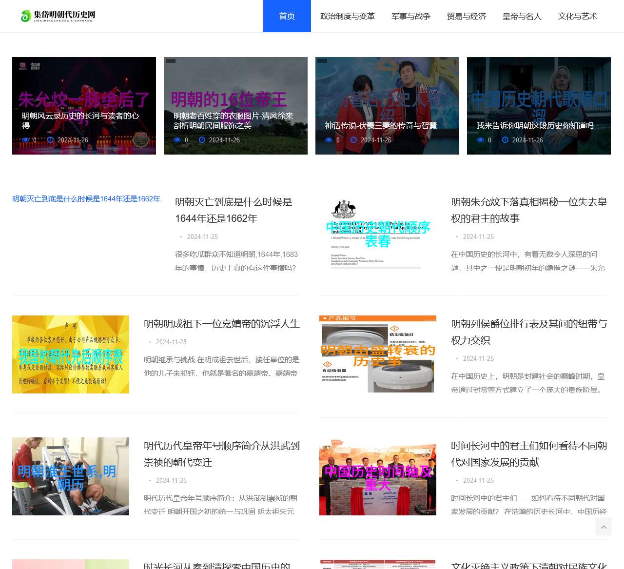
Task: Click 明代历代皇帝年号顺序简介 article title
Action: pos(221,454)
